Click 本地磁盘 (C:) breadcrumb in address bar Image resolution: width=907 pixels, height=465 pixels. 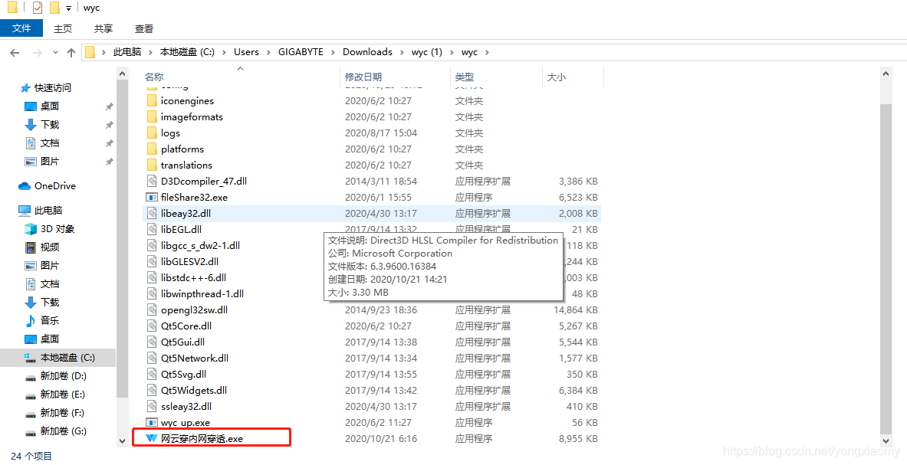(187, 52)
